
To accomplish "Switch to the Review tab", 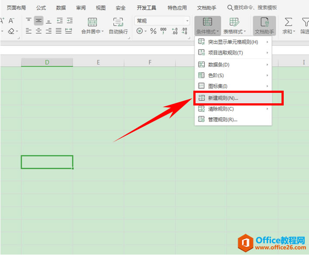I will click(81, 8).
